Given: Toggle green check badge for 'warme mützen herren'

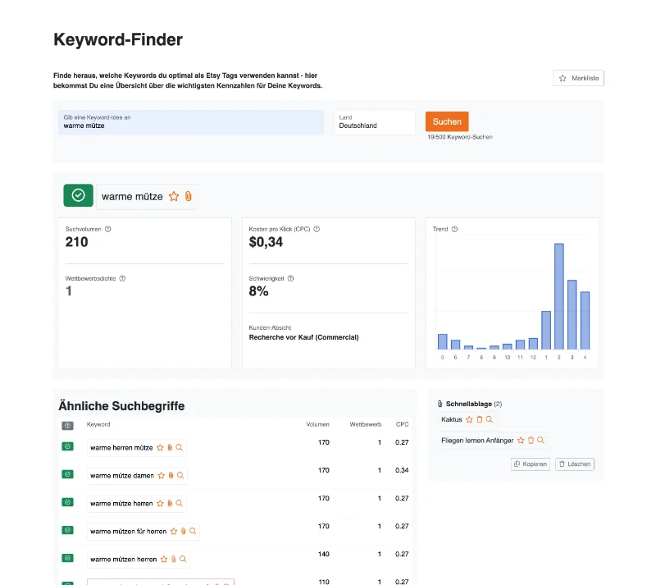Looking at the screenshot, I should point(67,559).
